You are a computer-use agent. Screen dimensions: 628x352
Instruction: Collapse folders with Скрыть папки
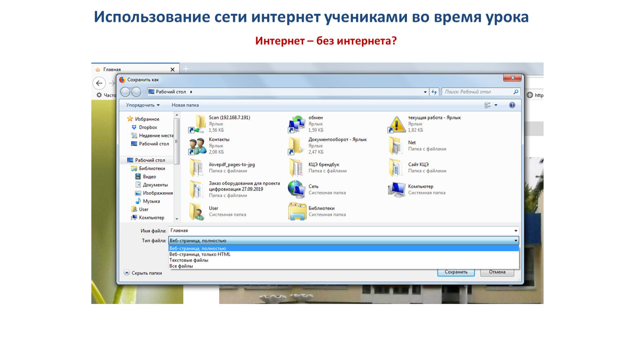(x=146, y=273)
